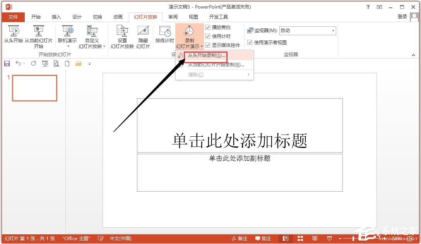This screenshot has width=421, height=244.
Task: Click the 批注 comments button
Action: click(x=263, y=238)
